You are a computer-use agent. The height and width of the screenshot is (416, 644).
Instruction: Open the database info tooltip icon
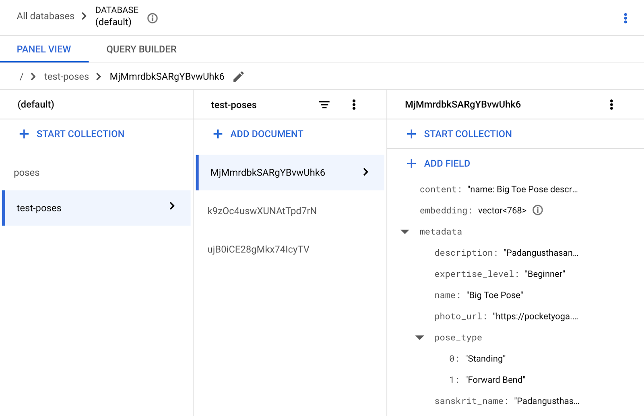[x=152, y=18]
